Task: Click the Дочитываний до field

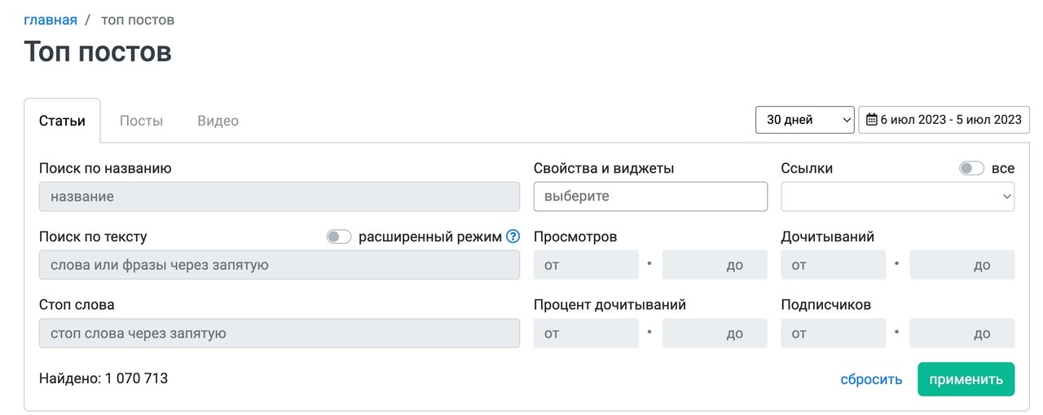Action: pos(962,265)
